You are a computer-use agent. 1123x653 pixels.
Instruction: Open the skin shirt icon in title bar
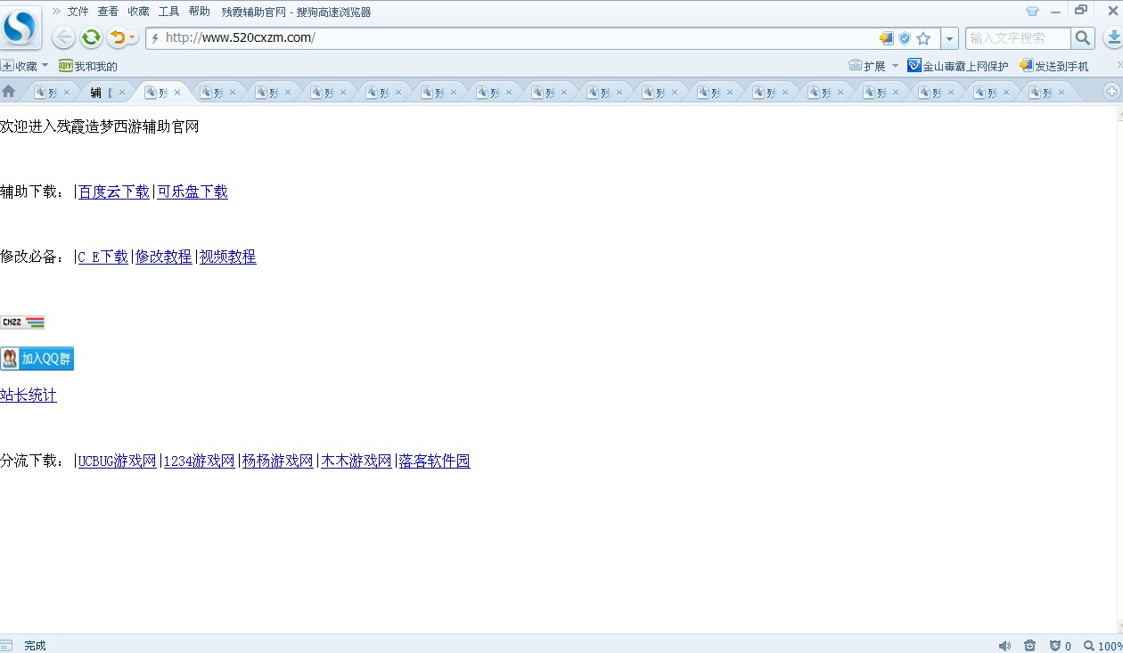pos(1032,11)
